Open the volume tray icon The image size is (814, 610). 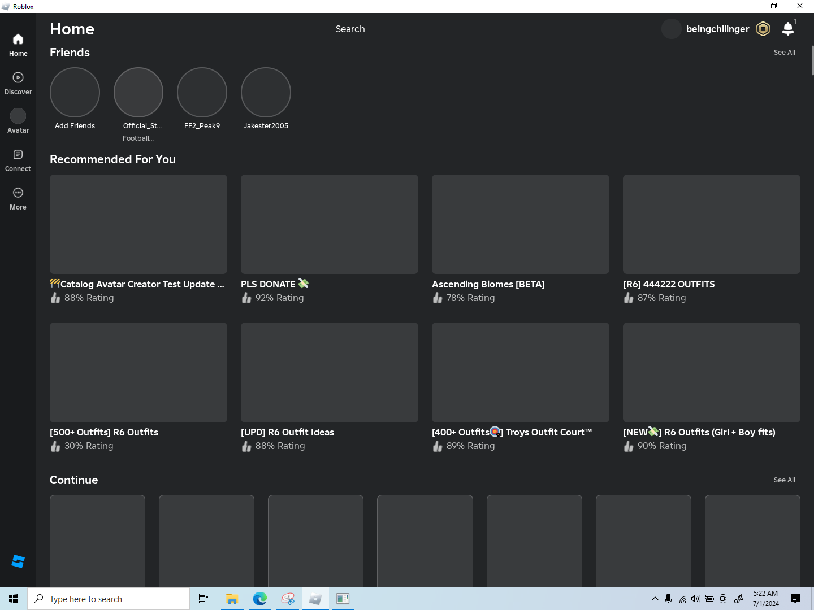[x=696, y=599]
